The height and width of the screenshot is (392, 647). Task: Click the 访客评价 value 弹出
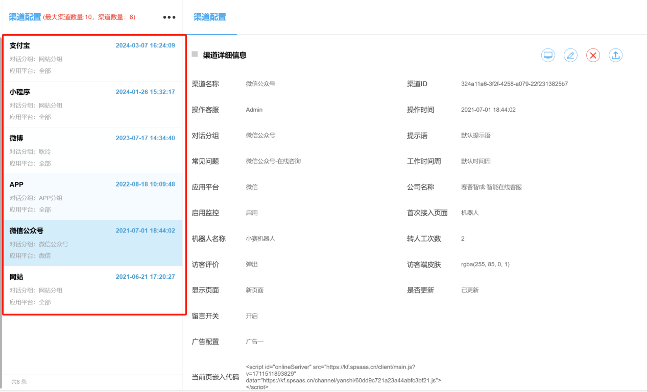(x=252, y=264)
